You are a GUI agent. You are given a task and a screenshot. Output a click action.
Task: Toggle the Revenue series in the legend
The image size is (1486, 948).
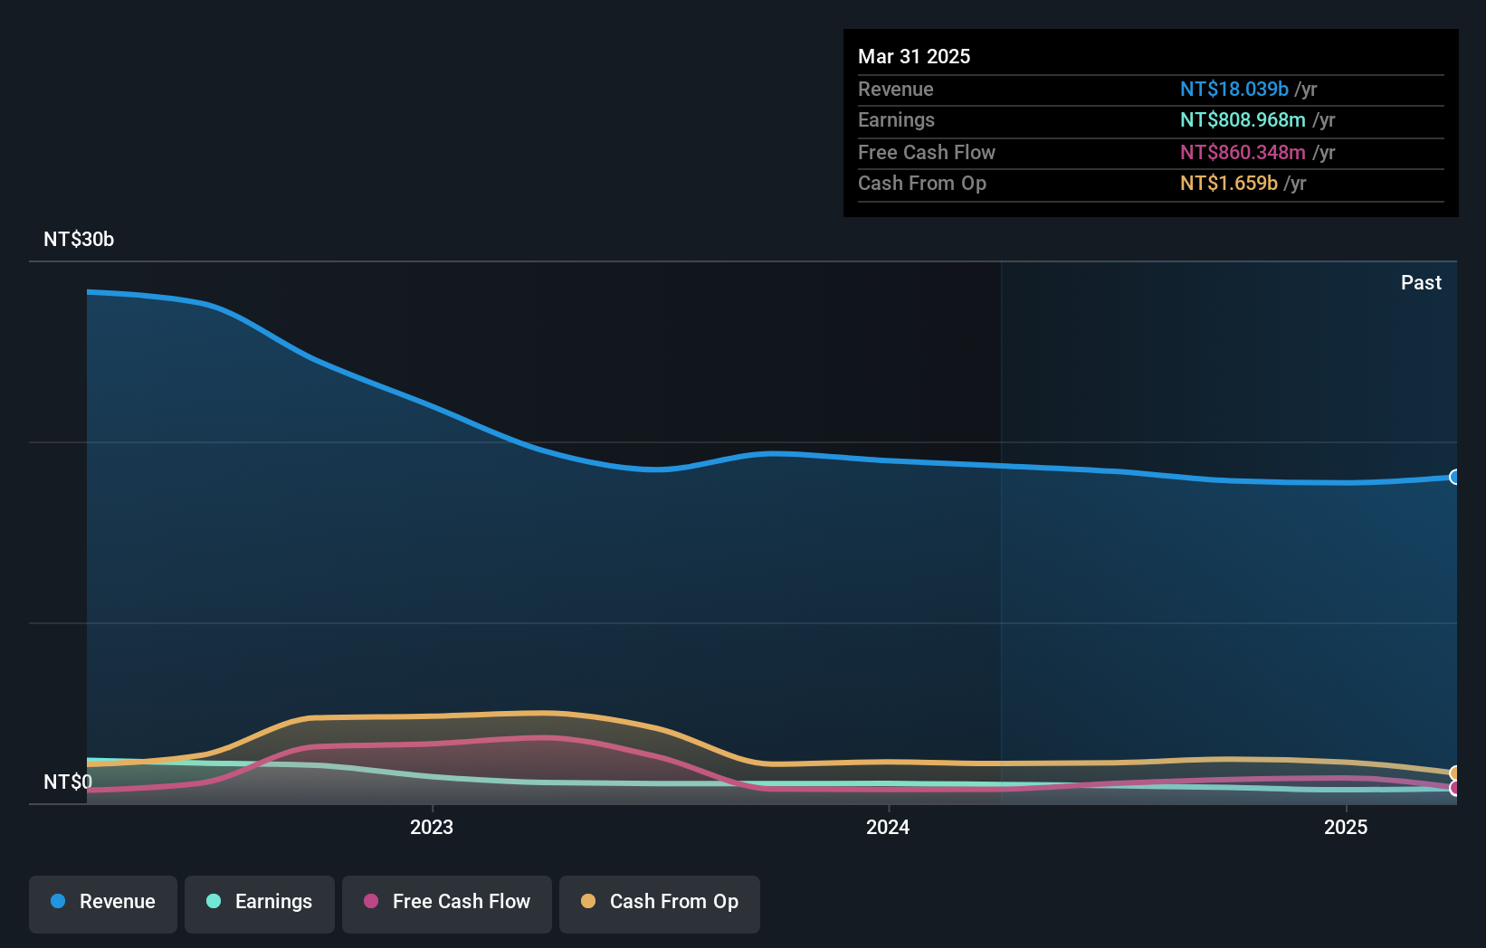(x=103, y=904)
